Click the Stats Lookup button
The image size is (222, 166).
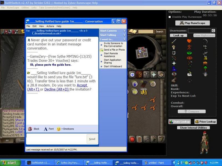tap(180, 121)
